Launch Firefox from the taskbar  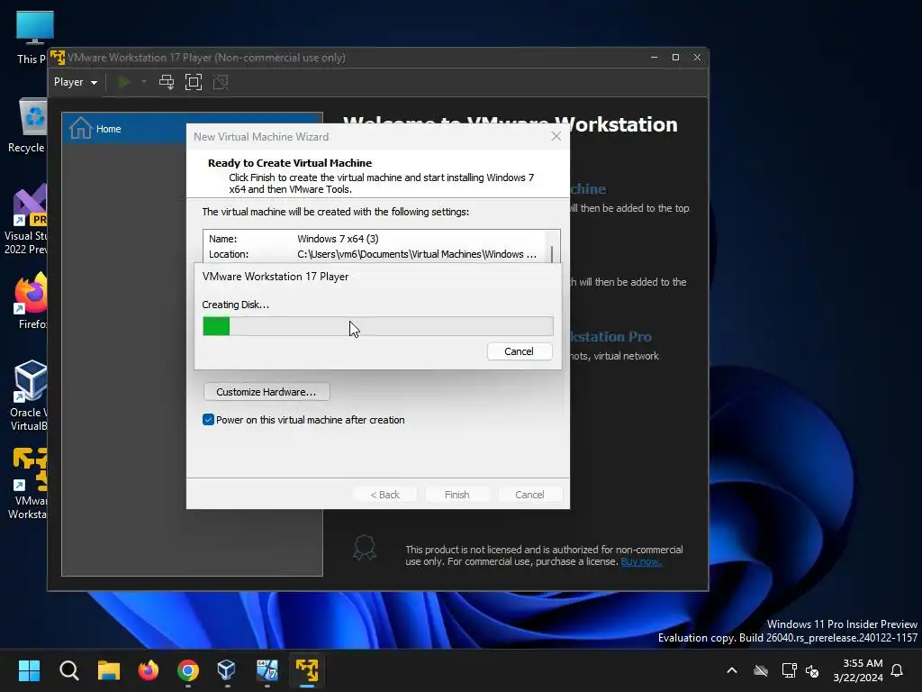click(x=149, y=670)
